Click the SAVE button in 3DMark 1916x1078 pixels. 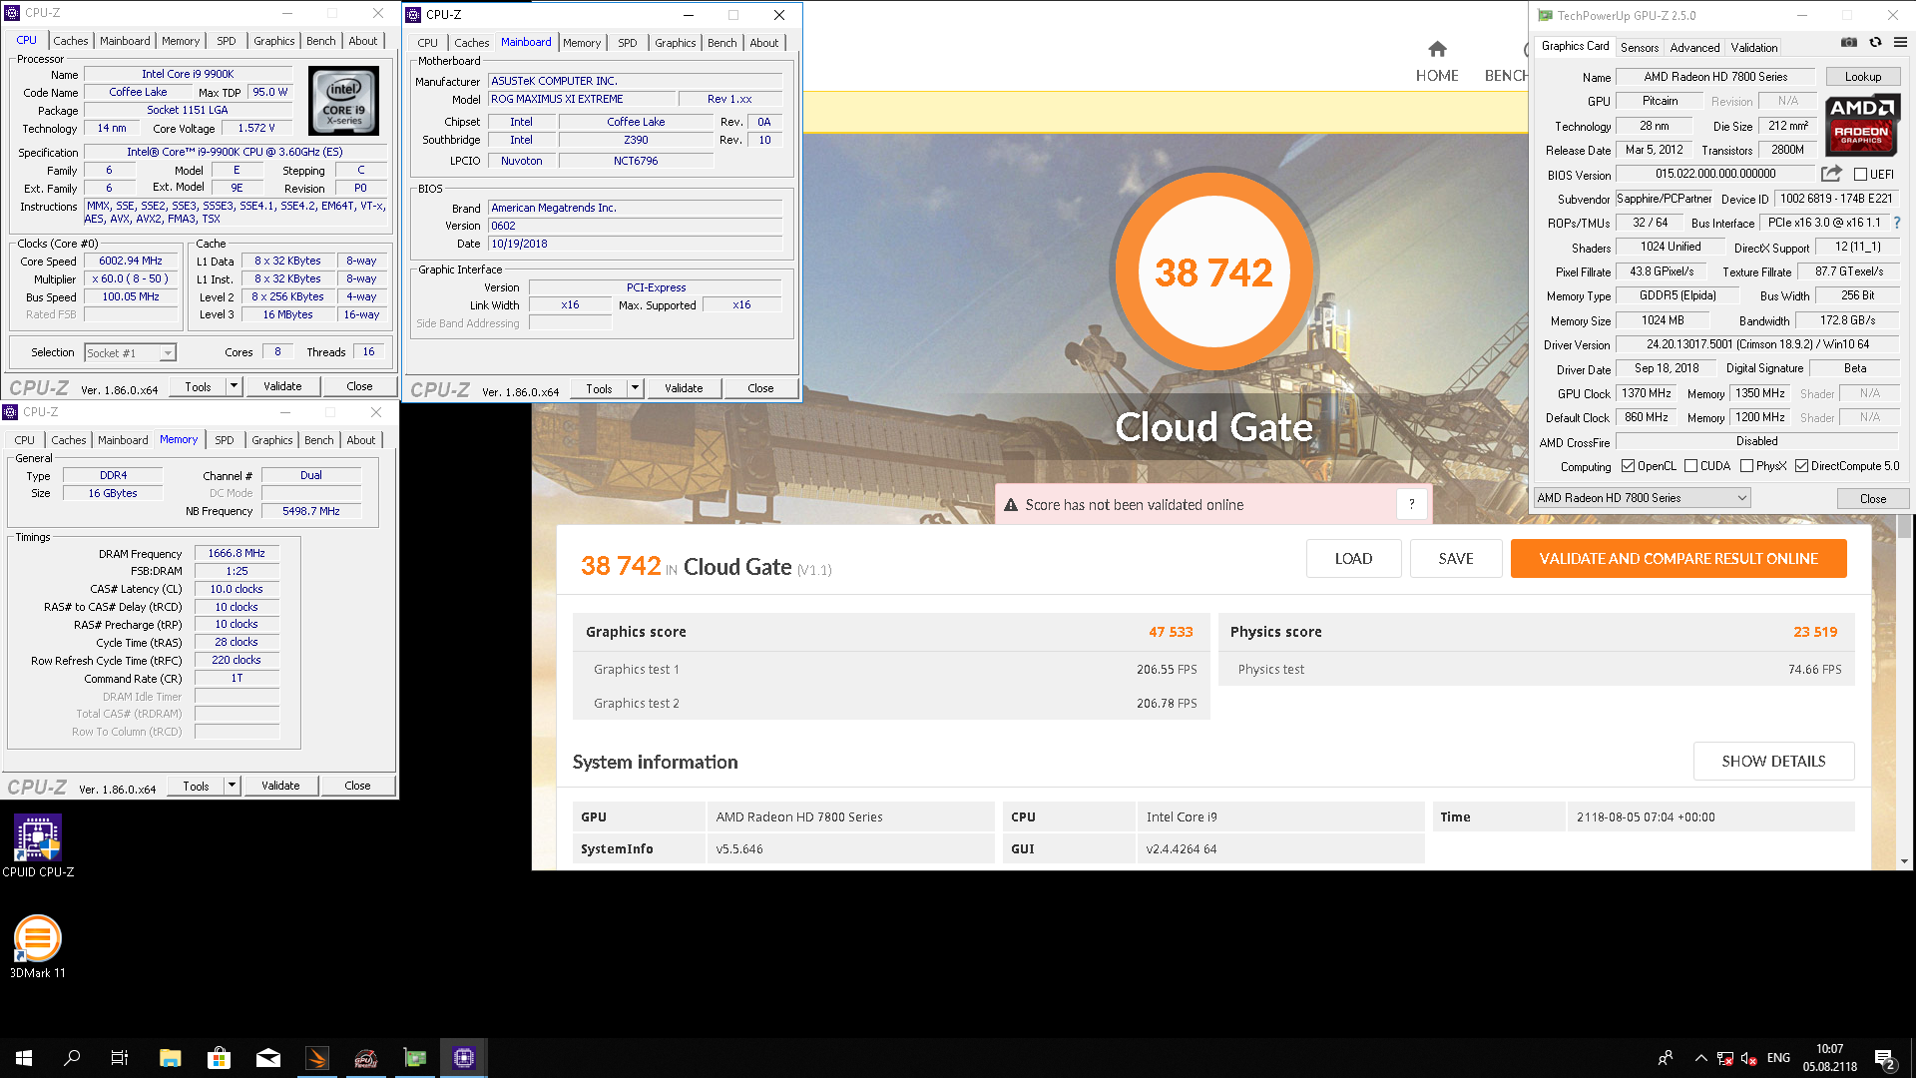tap(1456, 559)
